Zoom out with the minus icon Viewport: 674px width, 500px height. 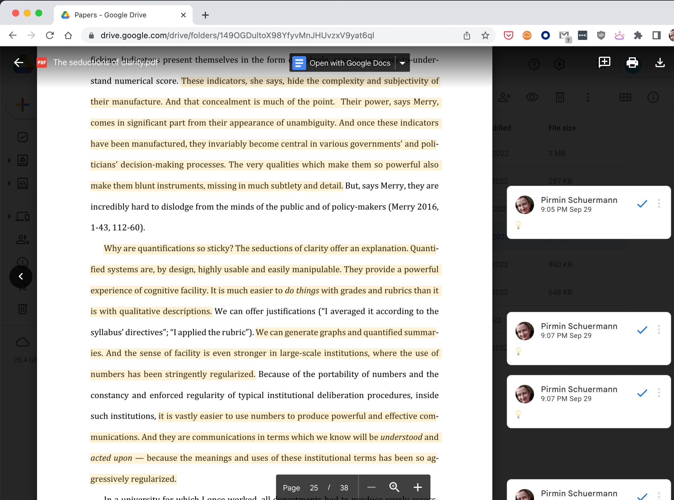click(x=371, y=487)
